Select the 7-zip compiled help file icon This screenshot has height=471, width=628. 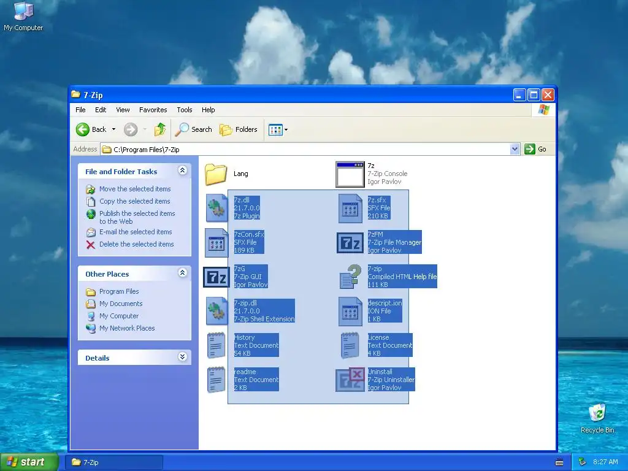350,277
